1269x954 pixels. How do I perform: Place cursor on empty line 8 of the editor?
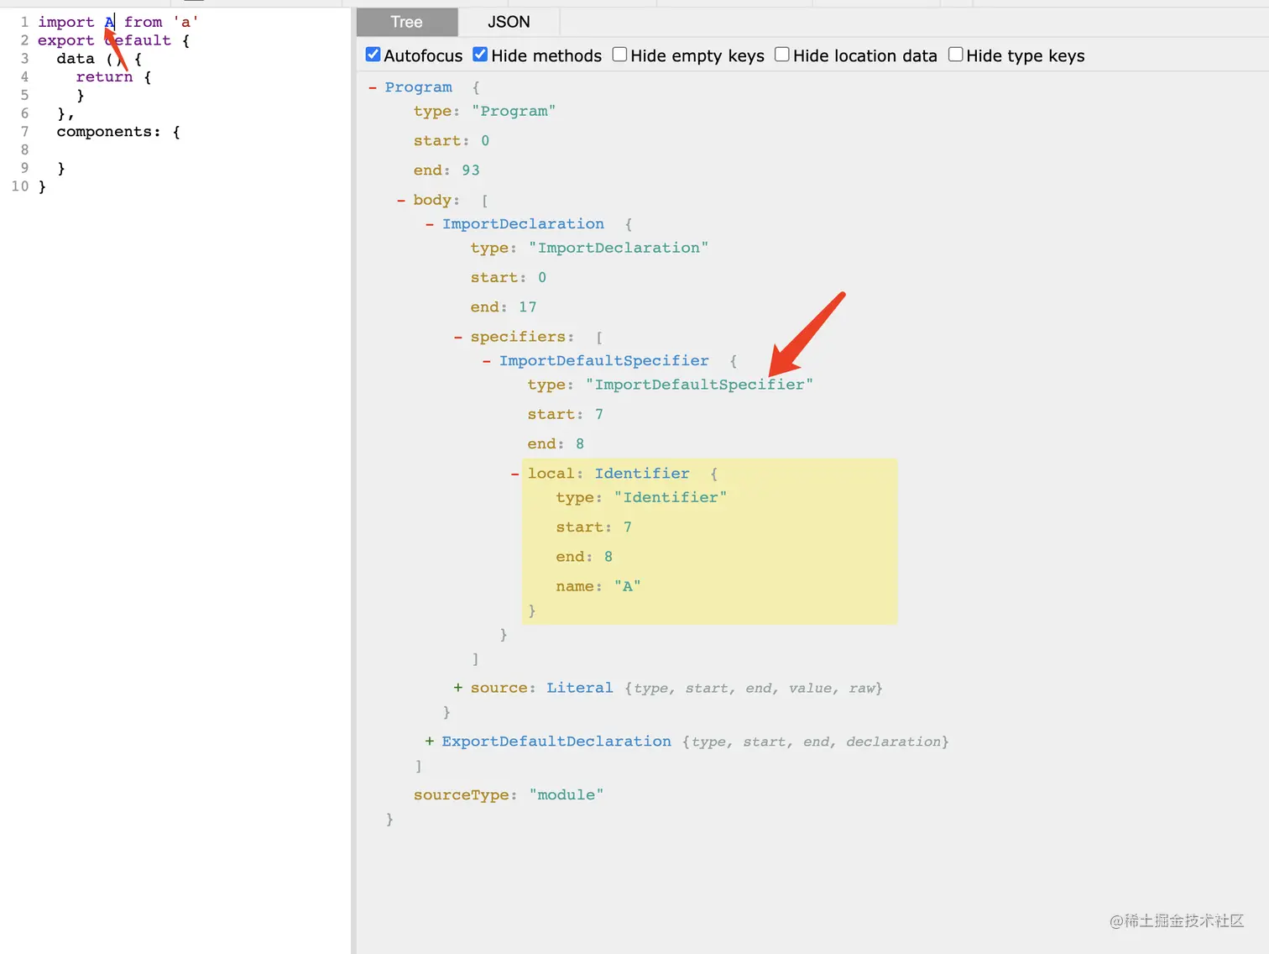(193, 150)
